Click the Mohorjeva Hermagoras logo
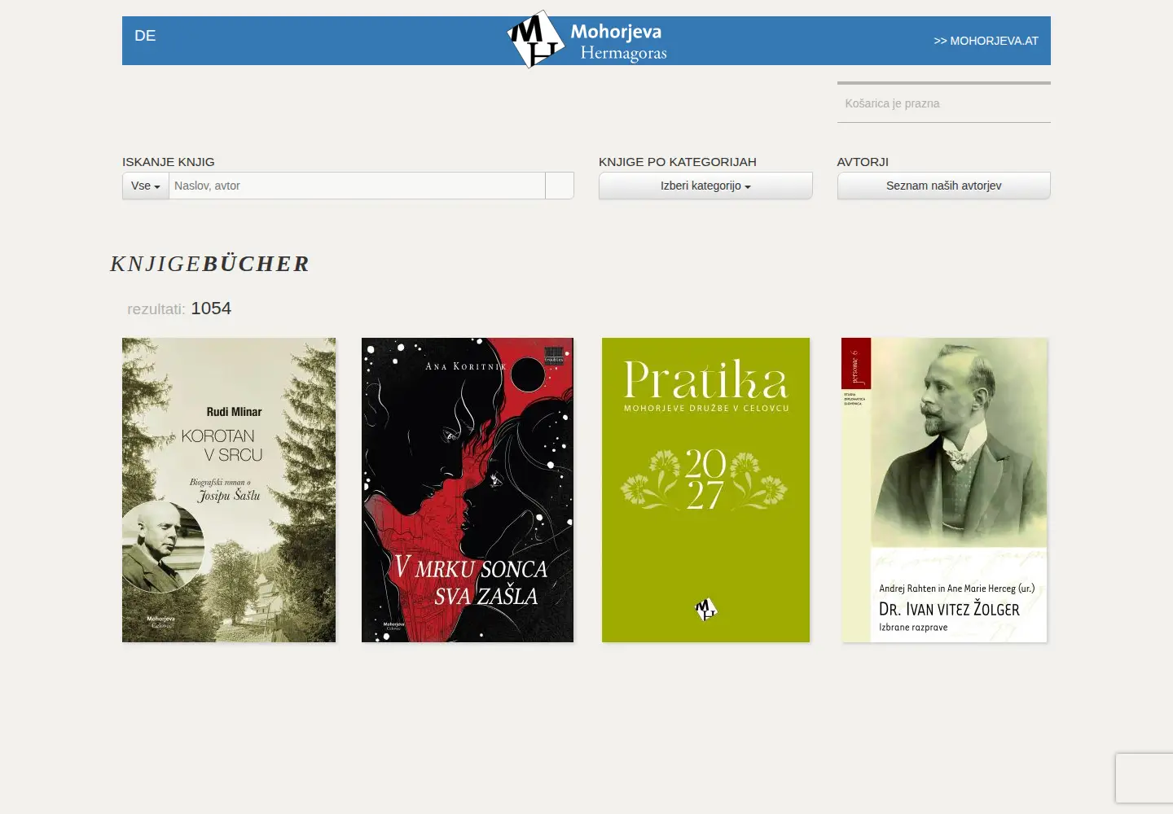Screen dimensions: 1173x814 pos(586,40)
